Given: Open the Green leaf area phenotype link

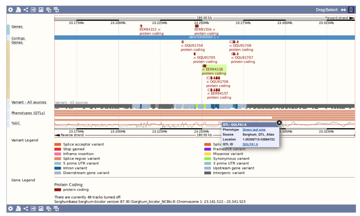Looking at the screenshot, I should coord(254,129).
